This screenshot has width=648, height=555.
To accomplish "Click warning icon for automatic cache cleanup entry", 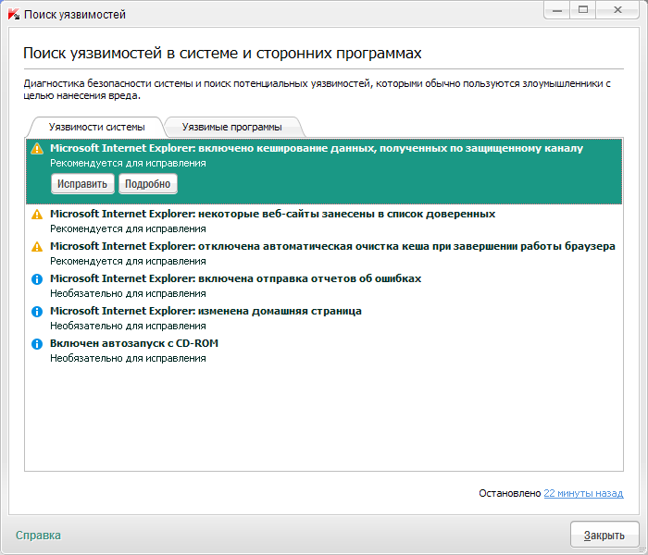I will pyautogui.click(x=37, y=247).
